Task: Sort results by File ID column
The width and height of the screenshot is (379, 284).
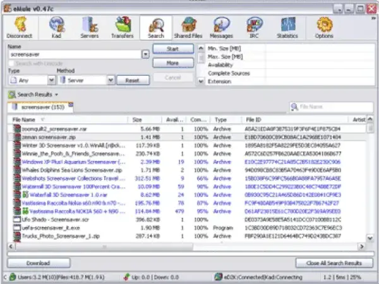Action: (x=294, y=119)
